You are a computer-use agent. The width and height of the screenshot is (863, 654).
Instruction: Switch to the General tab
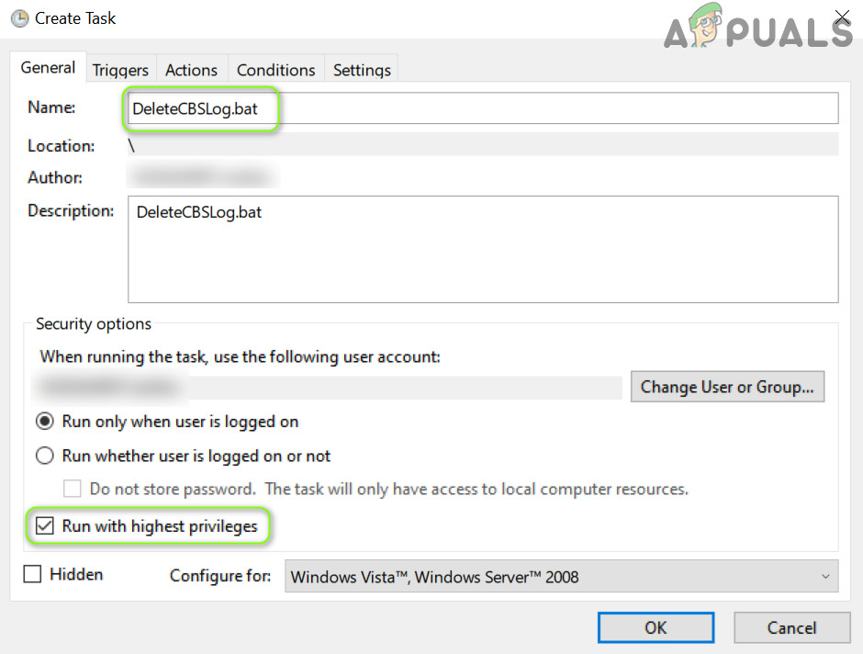[48, 68]
